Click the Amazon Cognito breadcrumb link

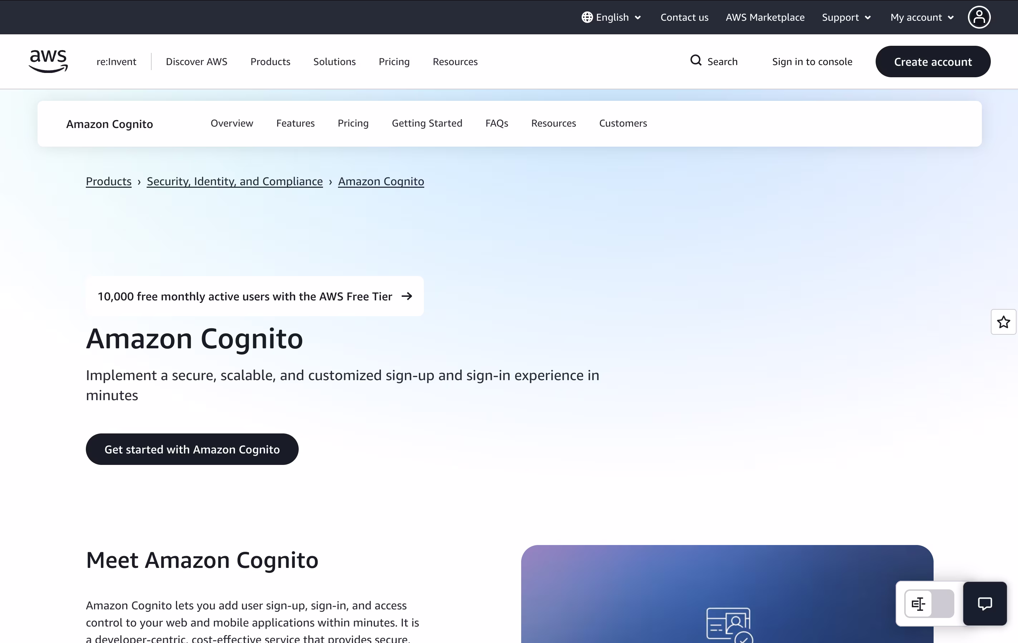point(381,181)
